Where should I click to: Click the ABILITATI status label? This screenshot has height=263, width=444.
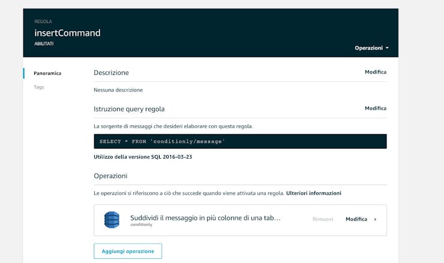pyautogui.click(x=44, y=44)
